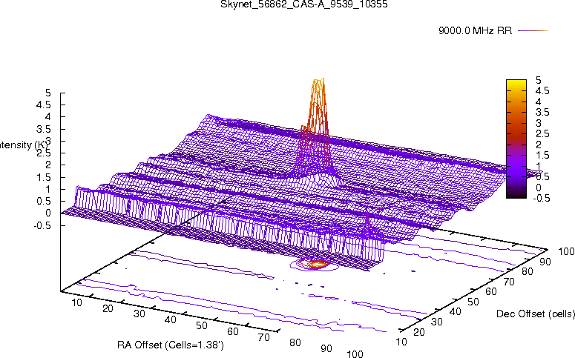The image size is (575, 358).
Task: Click intensity axis tick -0.5
Action: pos(42,225)
